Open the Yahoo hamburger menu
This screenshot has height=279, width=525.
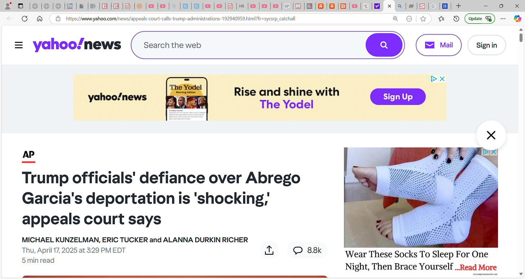coord(19,45)
